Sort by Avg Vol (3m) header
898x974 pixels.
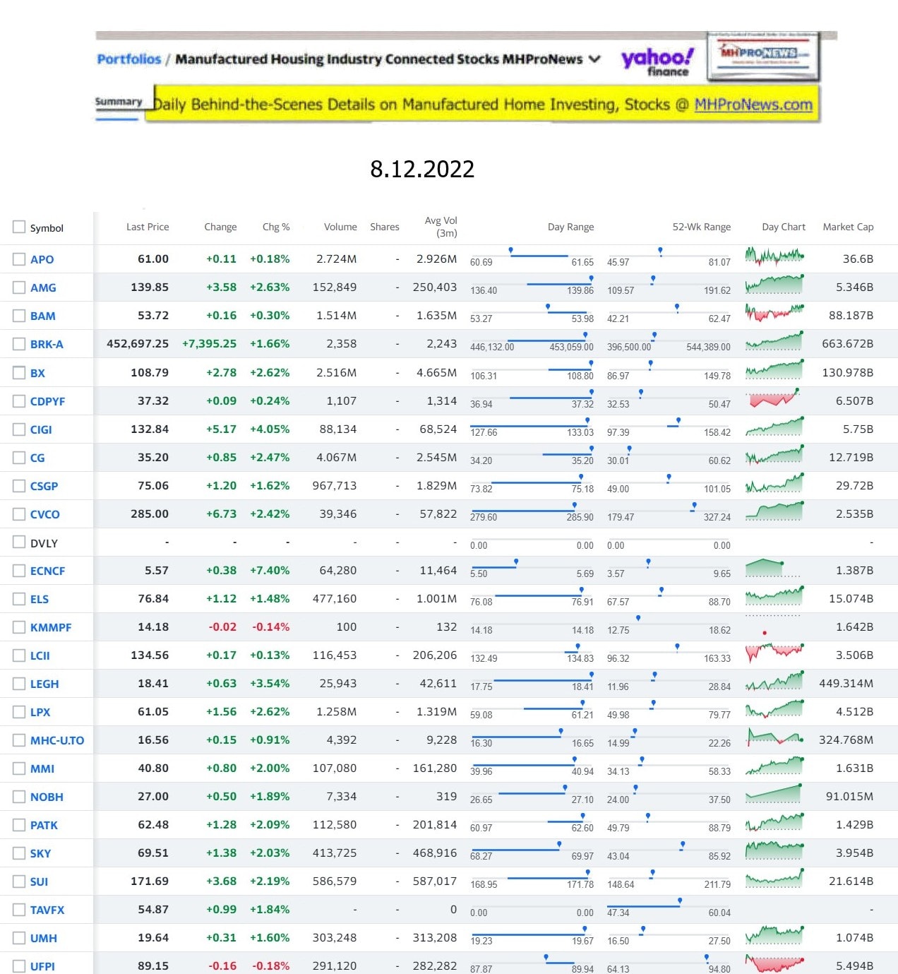pyautogui.click(x=441, y=227)
